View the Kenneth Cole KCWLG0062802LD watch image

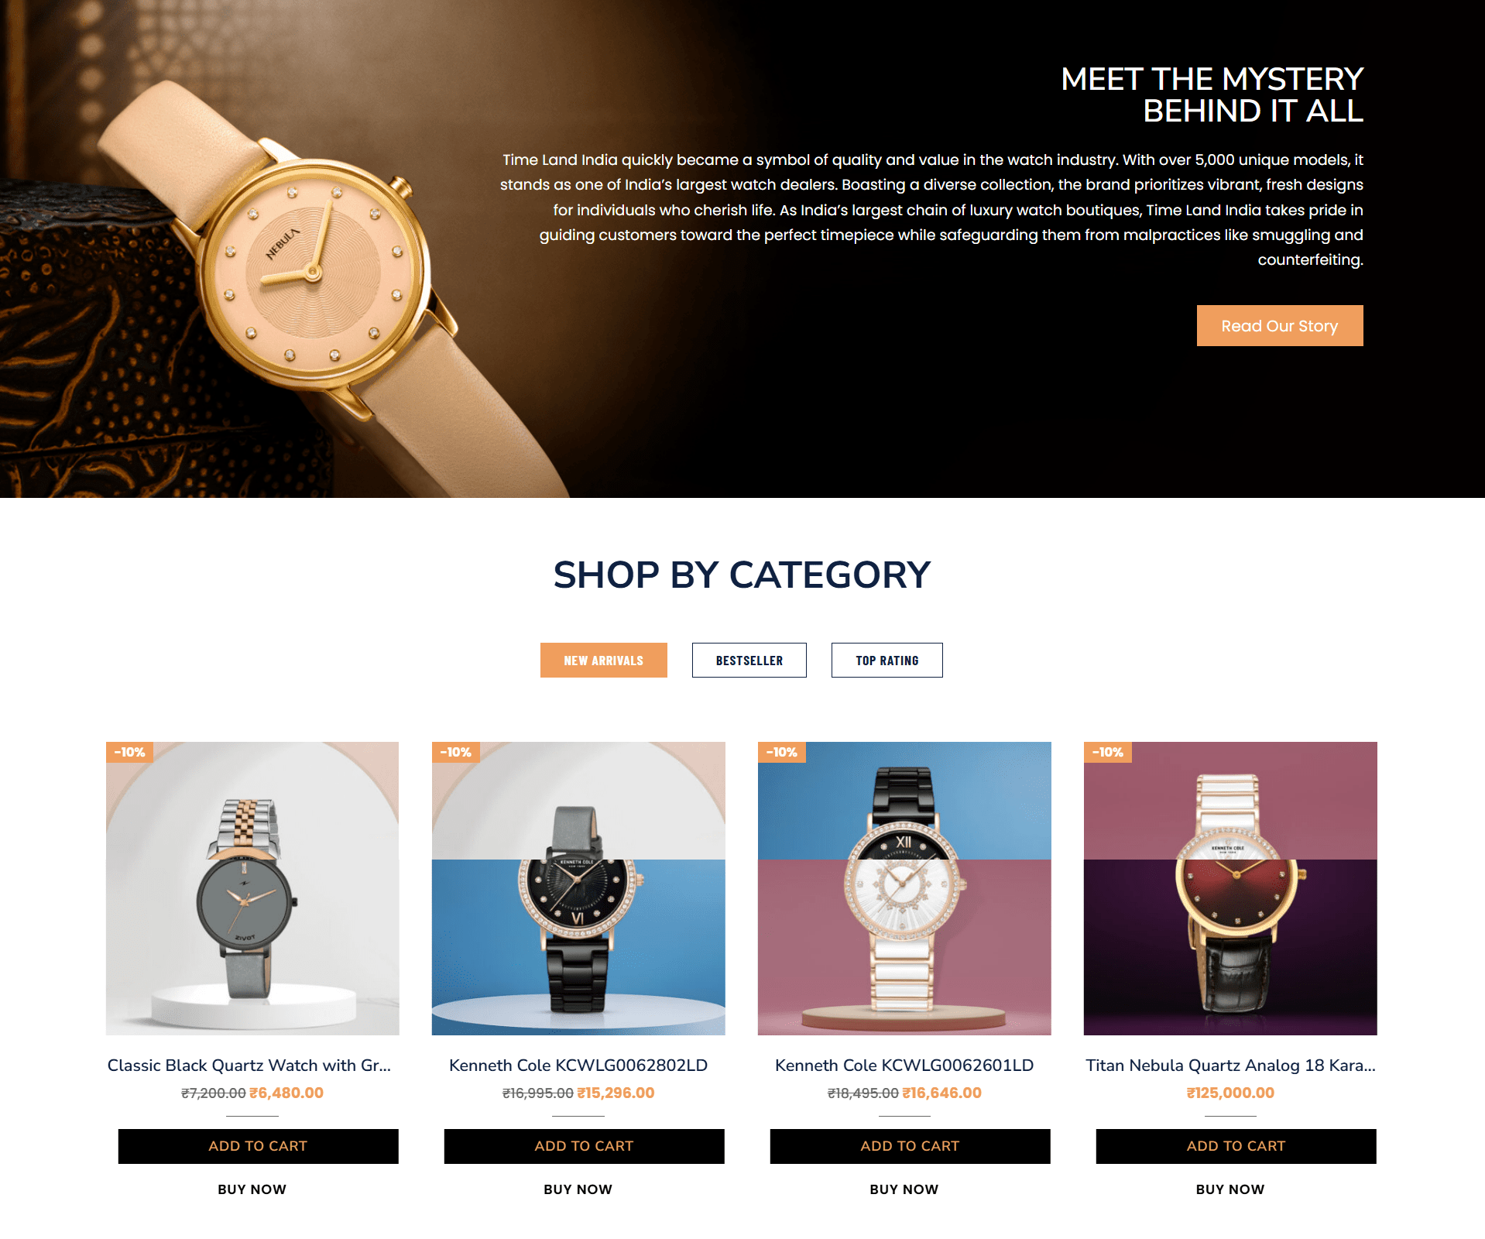click(x=578, y=888)
